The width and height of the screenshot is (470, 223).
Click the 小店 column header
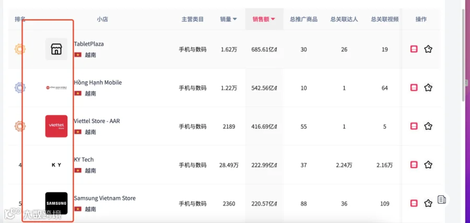click(x=102, y=19)
